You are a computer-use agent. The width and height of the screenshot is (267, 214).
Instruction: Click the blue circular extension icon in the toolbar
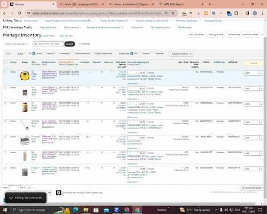pos(214,13)
